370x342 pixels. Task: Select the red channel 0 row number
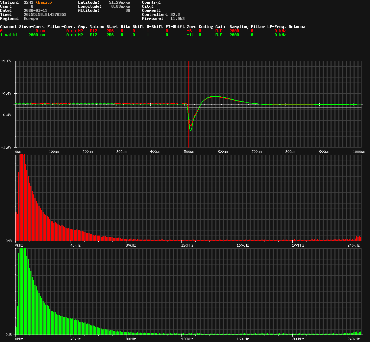pyautogui.click(x=1, y=31)
